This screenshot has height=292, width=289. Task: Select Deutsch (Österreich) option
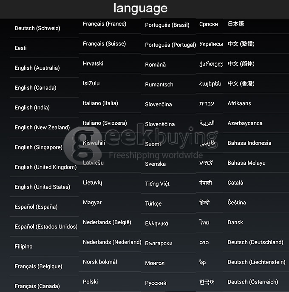[x=253, y=282]
